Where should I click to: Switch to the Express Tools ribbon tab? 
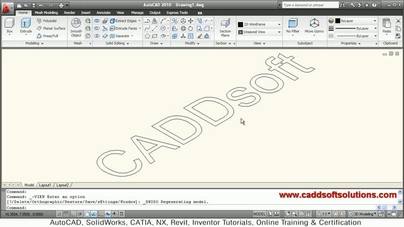tap(177, 13)
